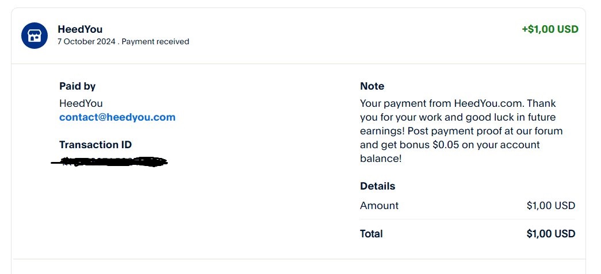601x274 pixels.
Task: Click the Note heading
Action: click(x=372, y=87)
